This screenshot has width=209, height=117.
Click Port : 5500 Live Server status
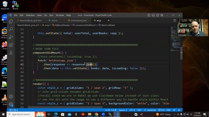click(164, 110)
